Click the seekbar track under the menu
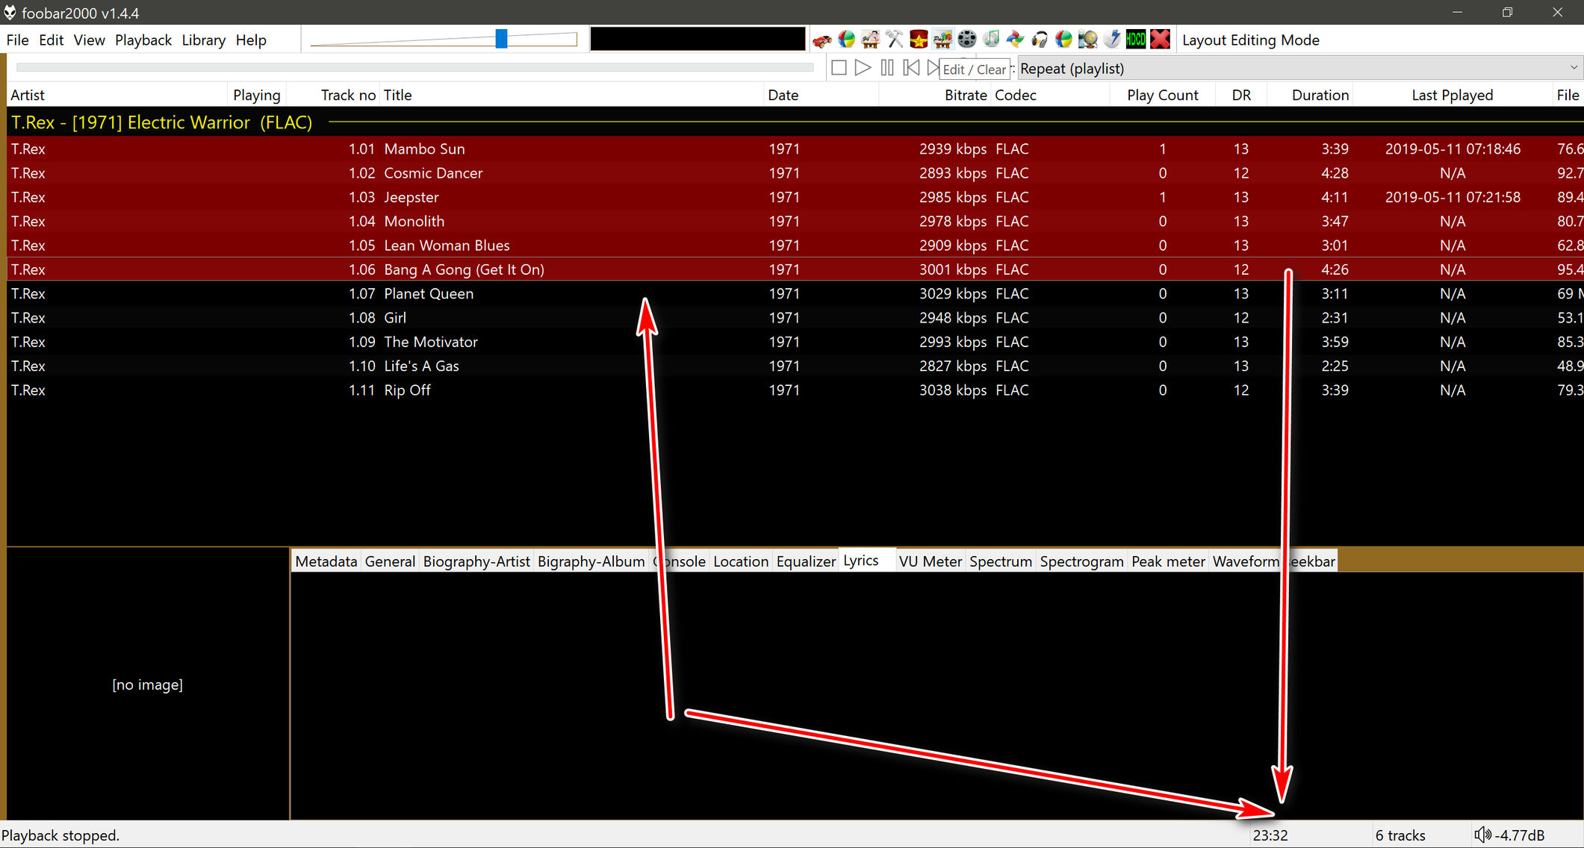1584x848 pixels. 414,68
